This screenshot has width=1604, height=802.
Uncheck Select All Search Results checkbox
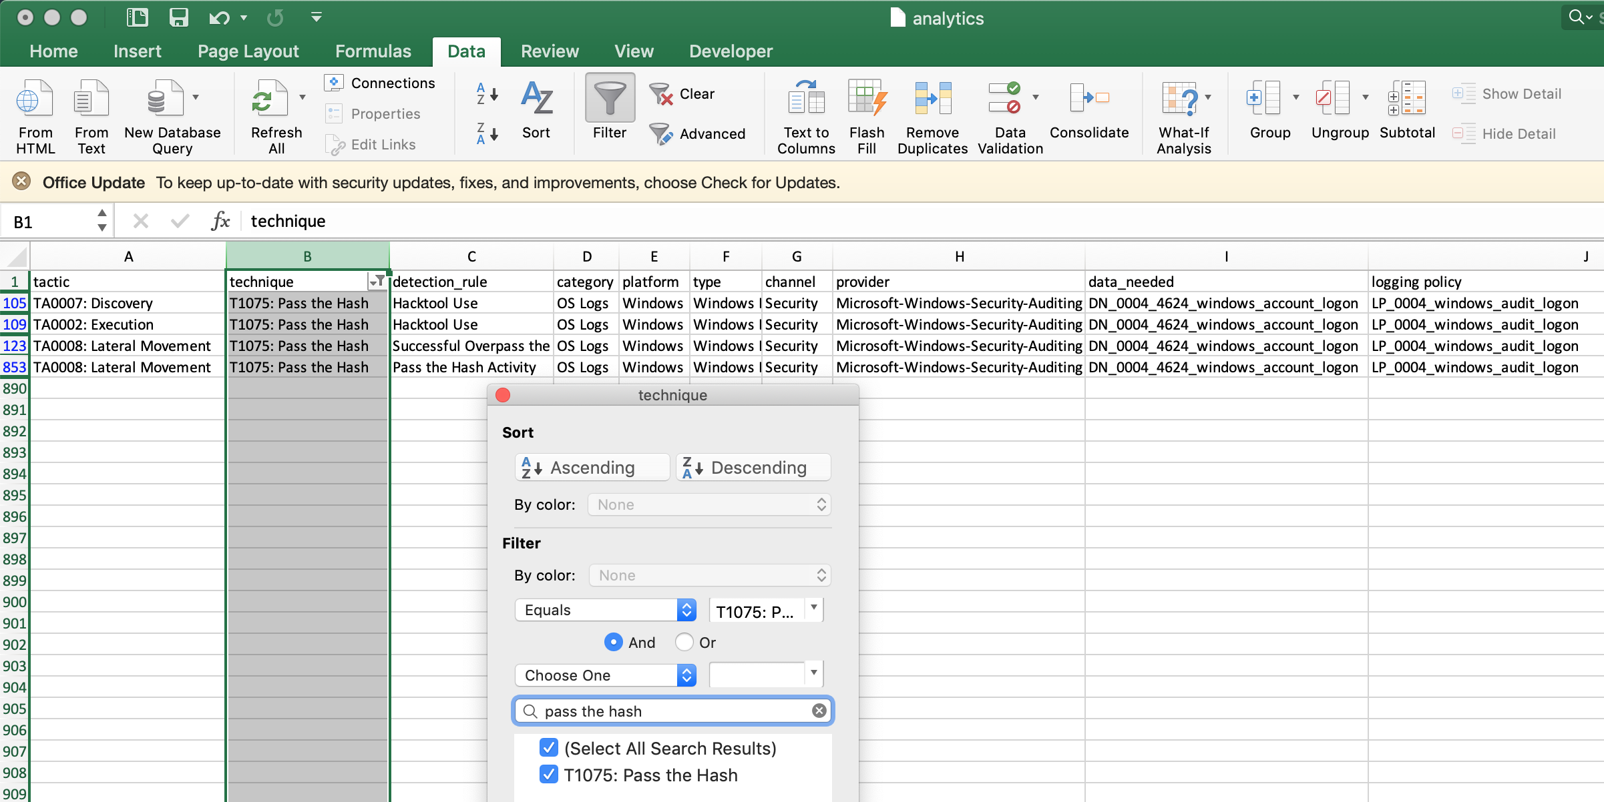[548, 748]
